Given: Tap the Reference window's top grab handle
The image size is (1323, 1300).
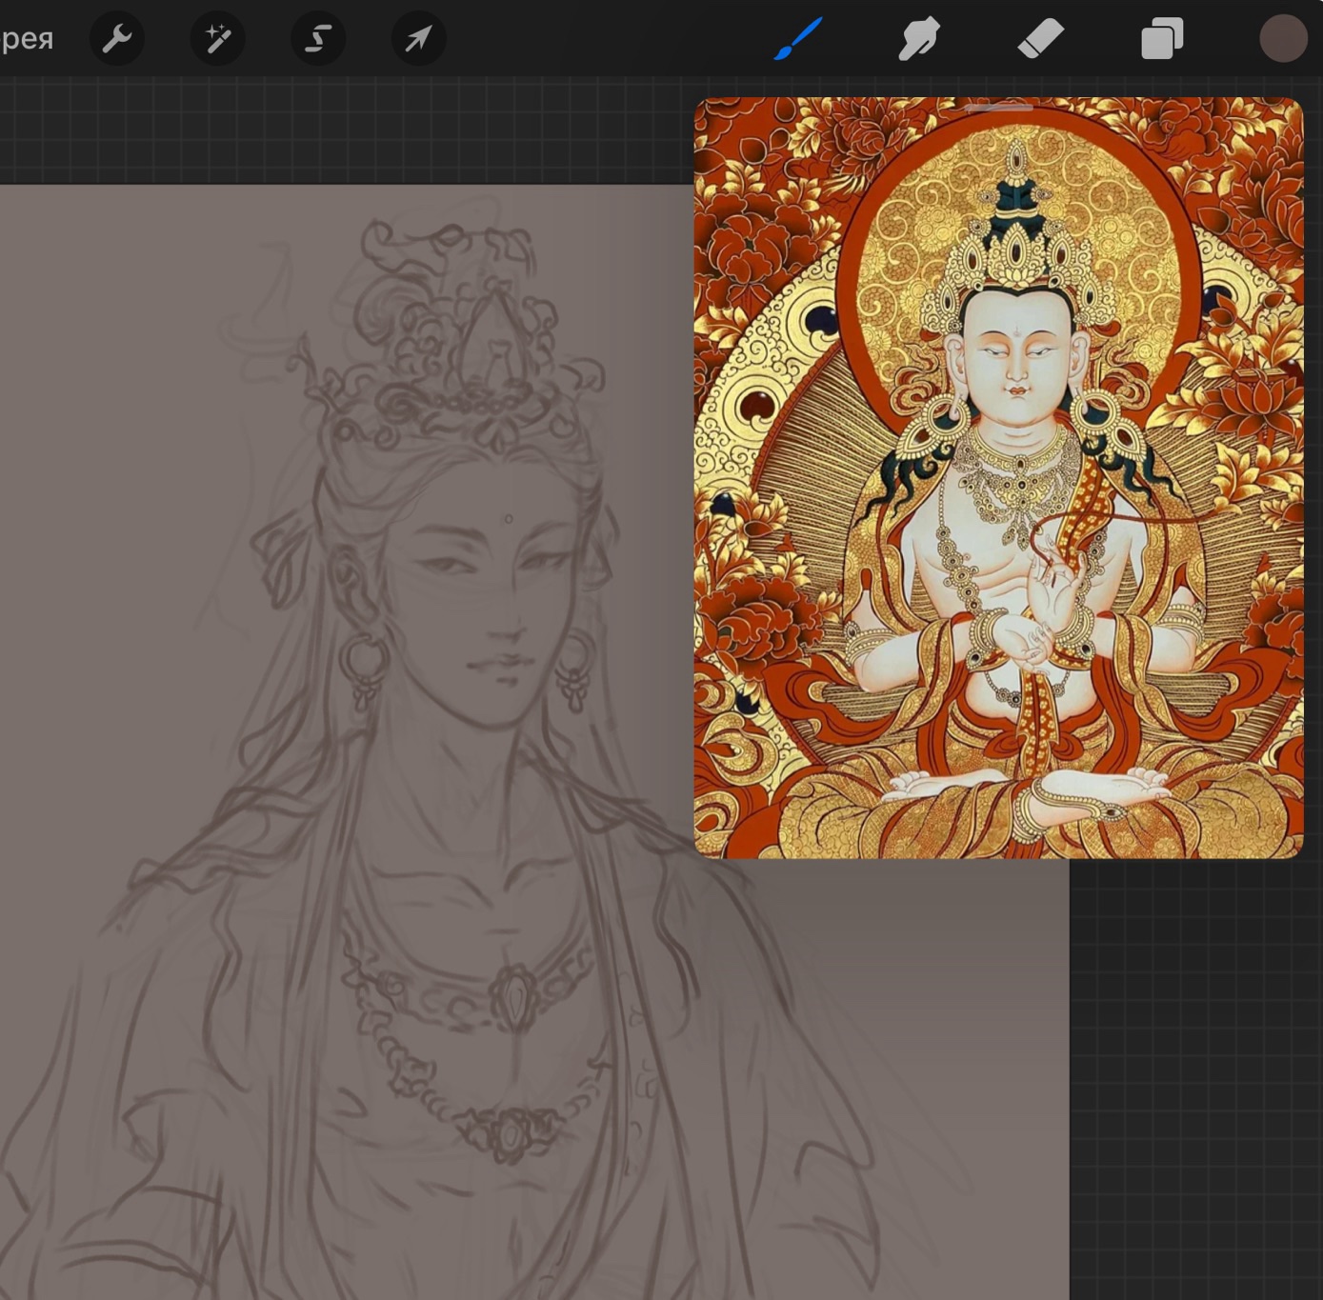Looking at the screenshot, I should pyautogui.click(x=998, y=108).
